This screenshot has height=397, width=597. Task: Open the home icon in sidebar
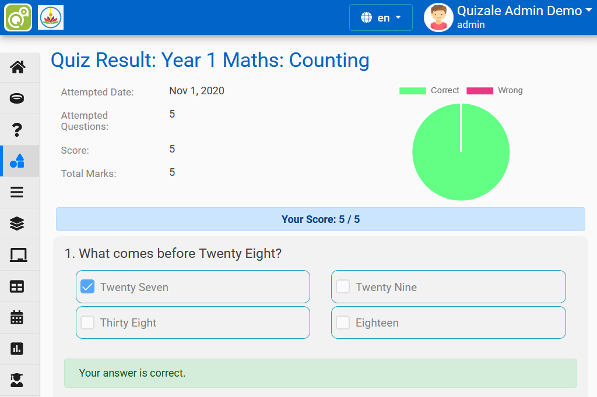17,67
